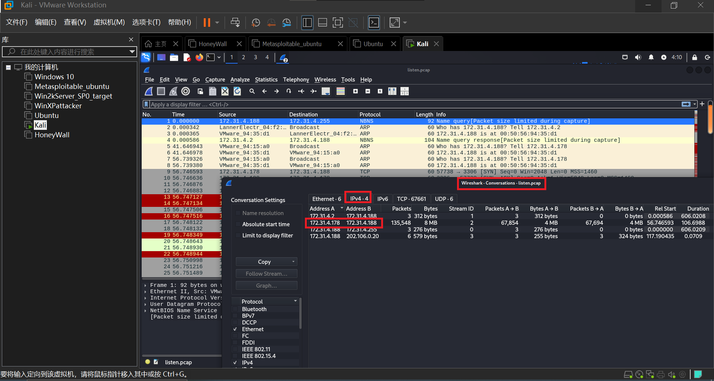Viewport: 714px width, 381px height.
Task: Open the Copy dropdown button
Action: click(267, 262)
